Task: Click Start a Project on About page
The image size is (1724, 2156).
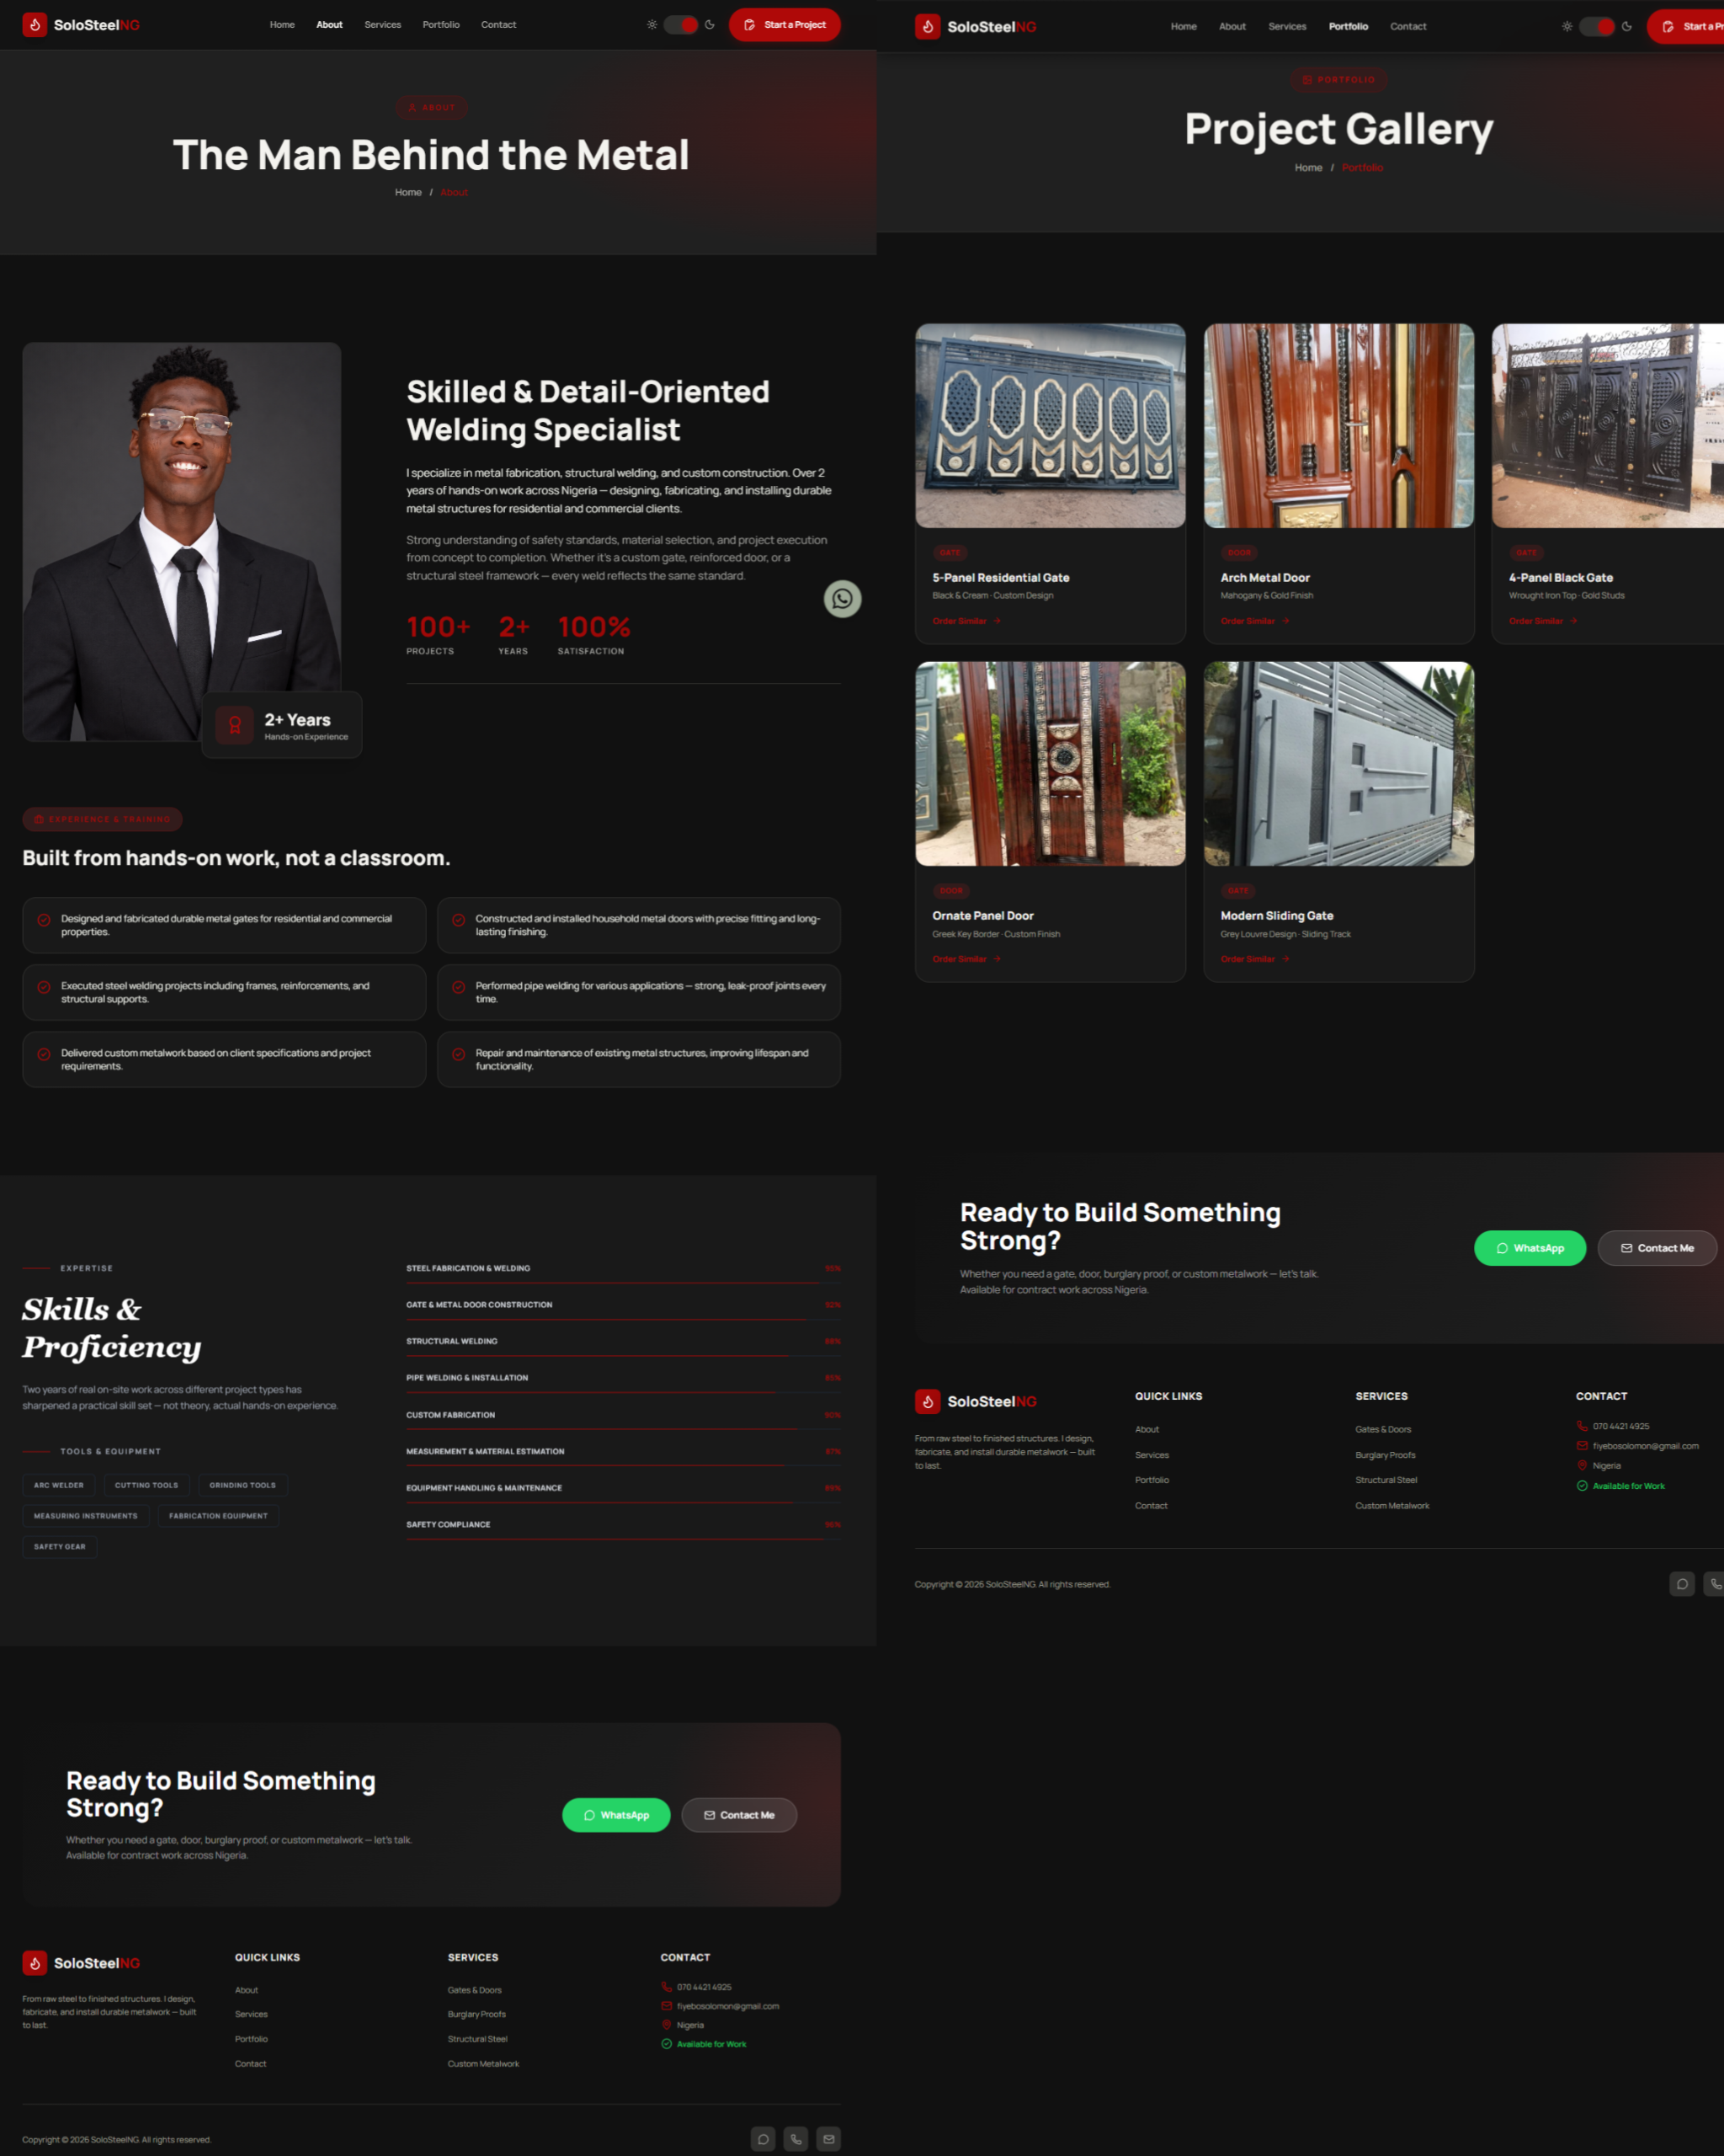Action: (x=785, y=25)
